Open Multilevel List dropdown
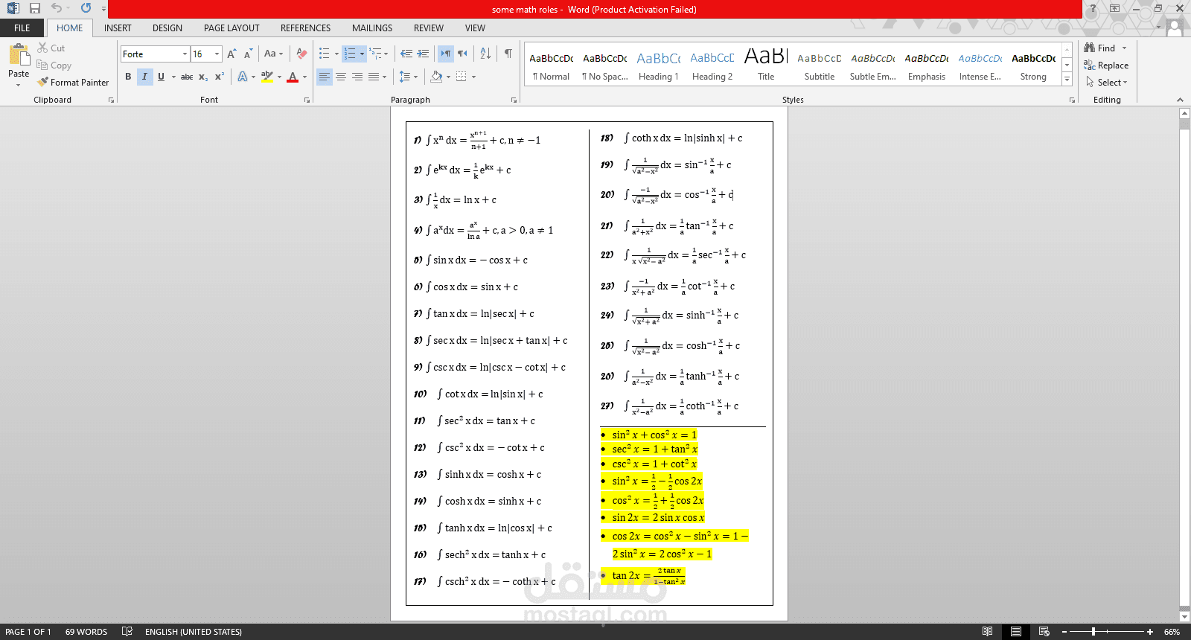Screen dimensions: 1191x640 pos(379,54)
